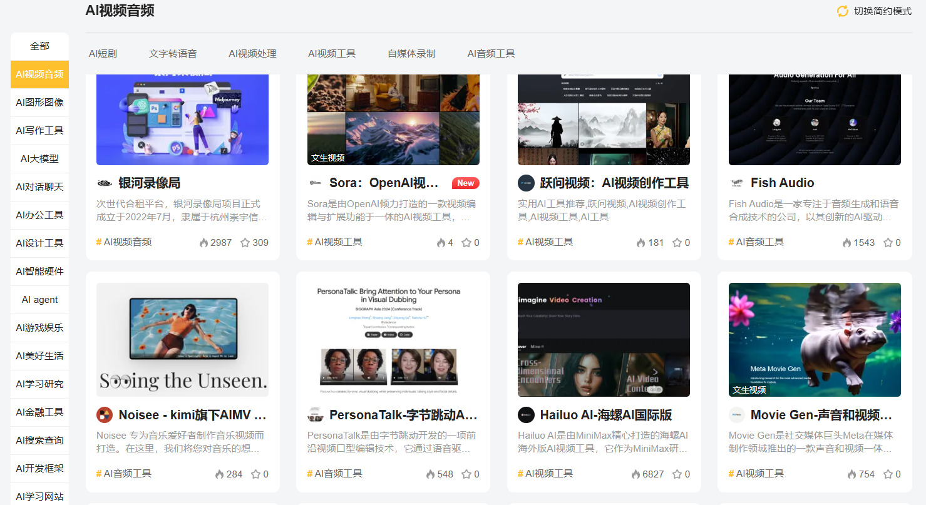926x505 pixels.
Task: Choose AI搜索查询 in the sidebar
Action: 39,441
